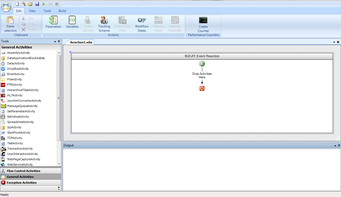Screen dimensions: 341x197
Task: Switch to the View ribbon tab
Action: pyautogui.click(x=32, y=11)
